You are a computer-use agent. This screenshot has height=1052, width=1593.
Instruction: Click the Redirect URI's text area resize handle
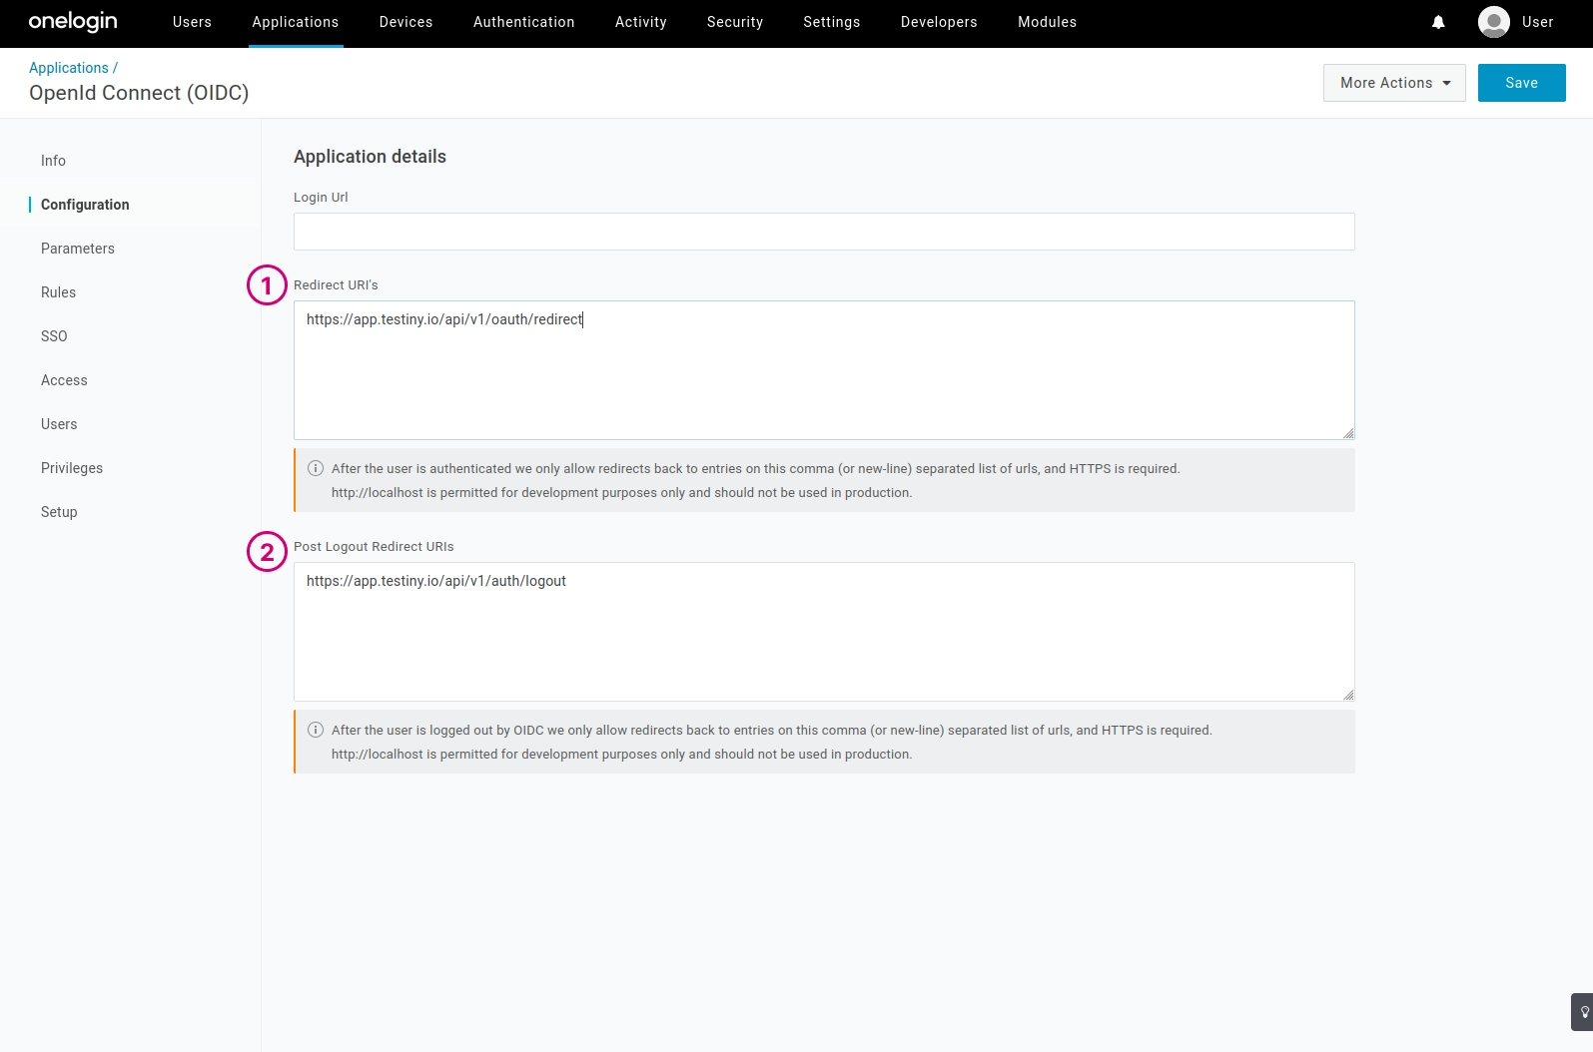(x=1348, y=433)
